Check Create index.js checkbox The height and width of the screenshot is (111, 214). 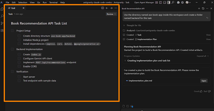point(19,54)
